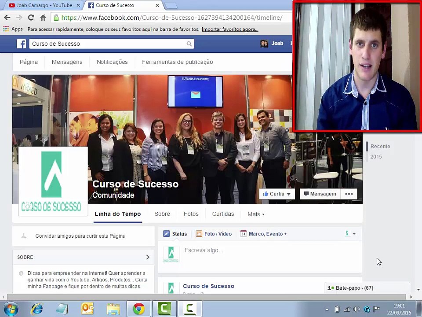Click the search magnifier in Facebook bar
Screen dimensions: 422x317
pos(189,44)
